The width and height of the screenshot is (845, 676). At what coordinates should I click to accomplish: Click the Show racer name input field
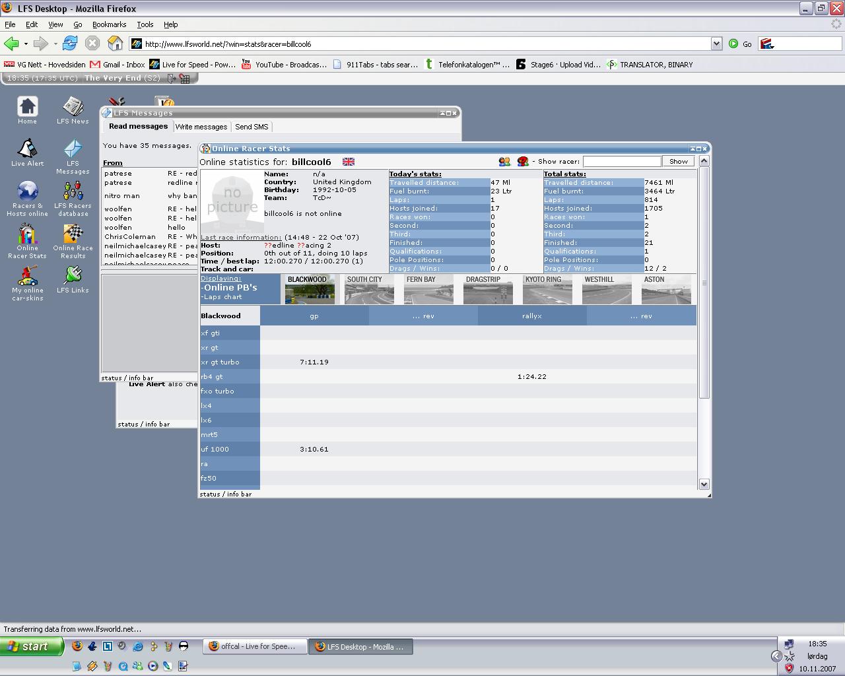point(622,161)
